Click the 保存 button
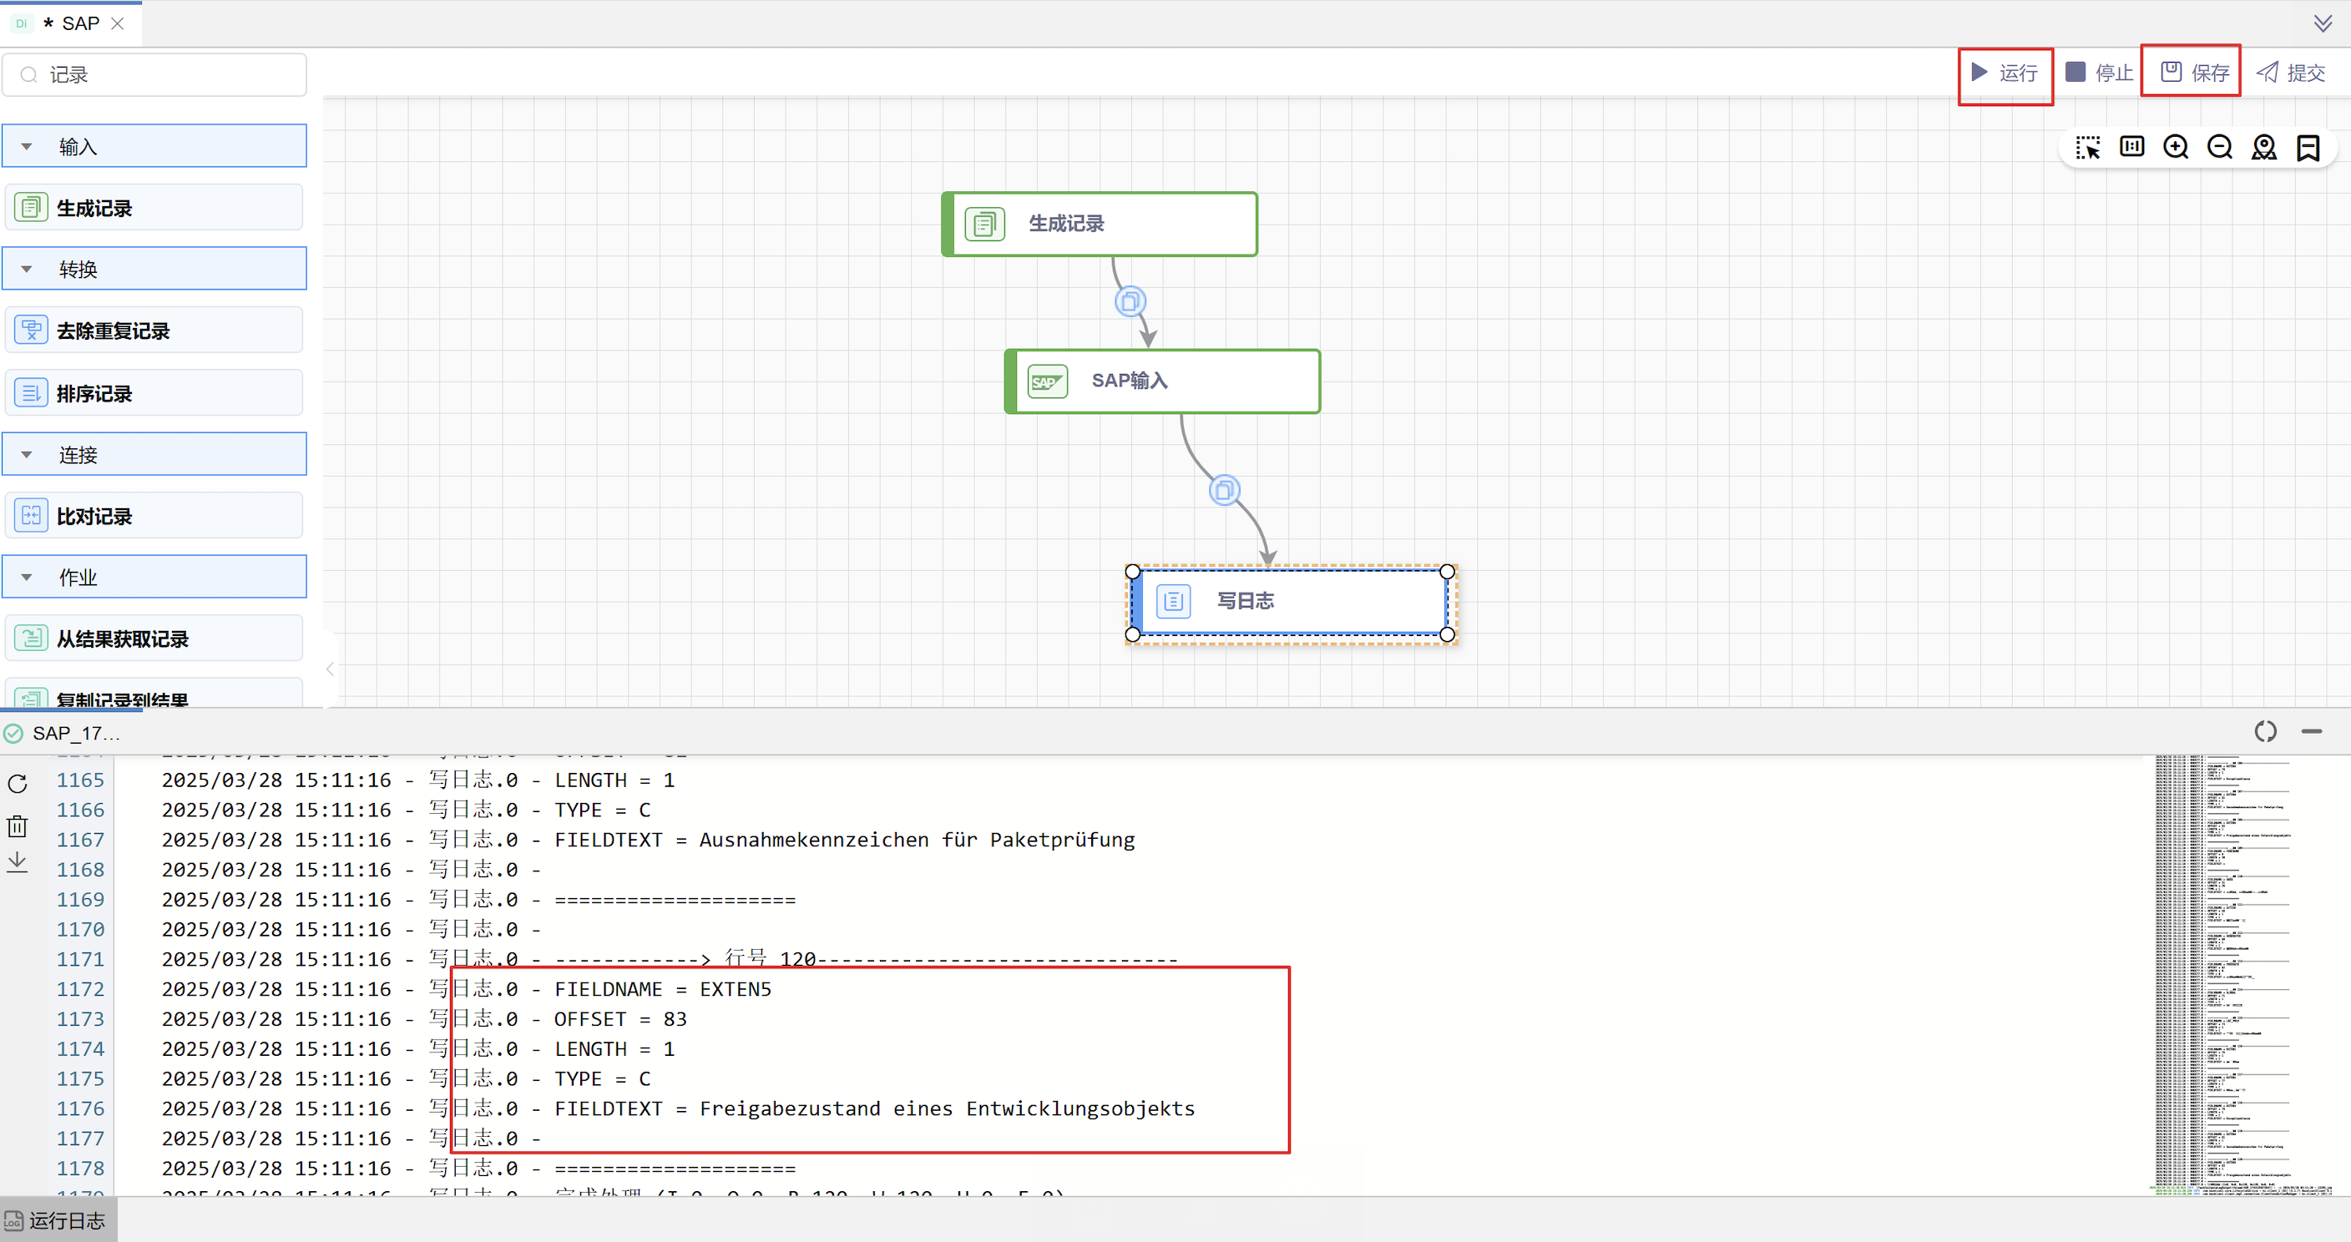 2193,73
